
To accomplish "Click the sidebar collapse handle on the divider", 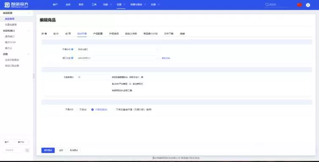I will click(34, 76).
